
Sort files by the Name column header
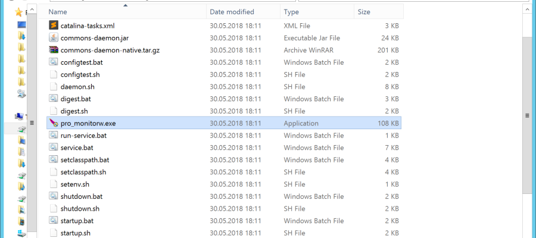57,12
